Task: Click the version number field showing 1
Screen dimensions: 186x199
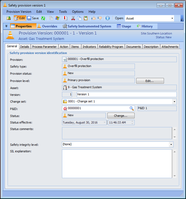Action: (67, 94)
